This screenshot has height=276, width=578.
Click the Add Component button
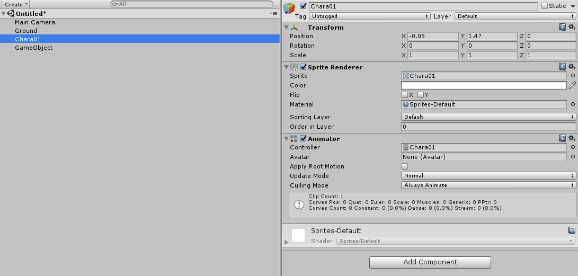coord(430,262)
